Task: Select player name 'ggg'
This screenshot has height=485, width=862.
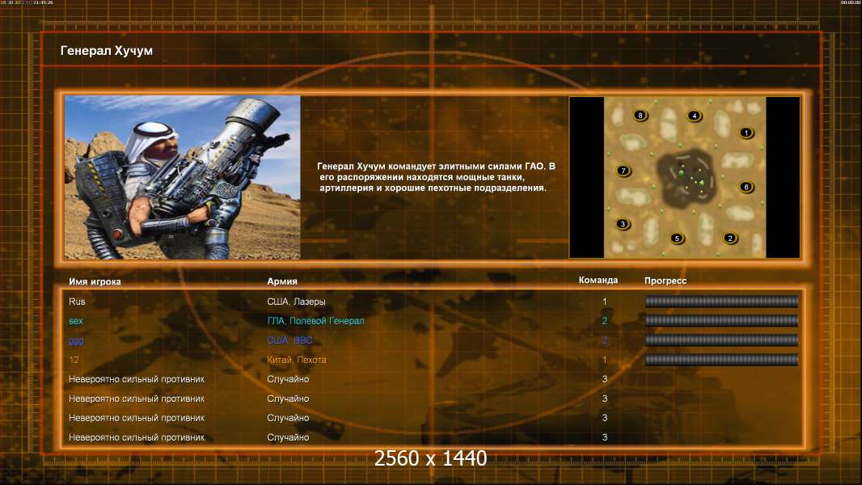Action: click(76, 340)
